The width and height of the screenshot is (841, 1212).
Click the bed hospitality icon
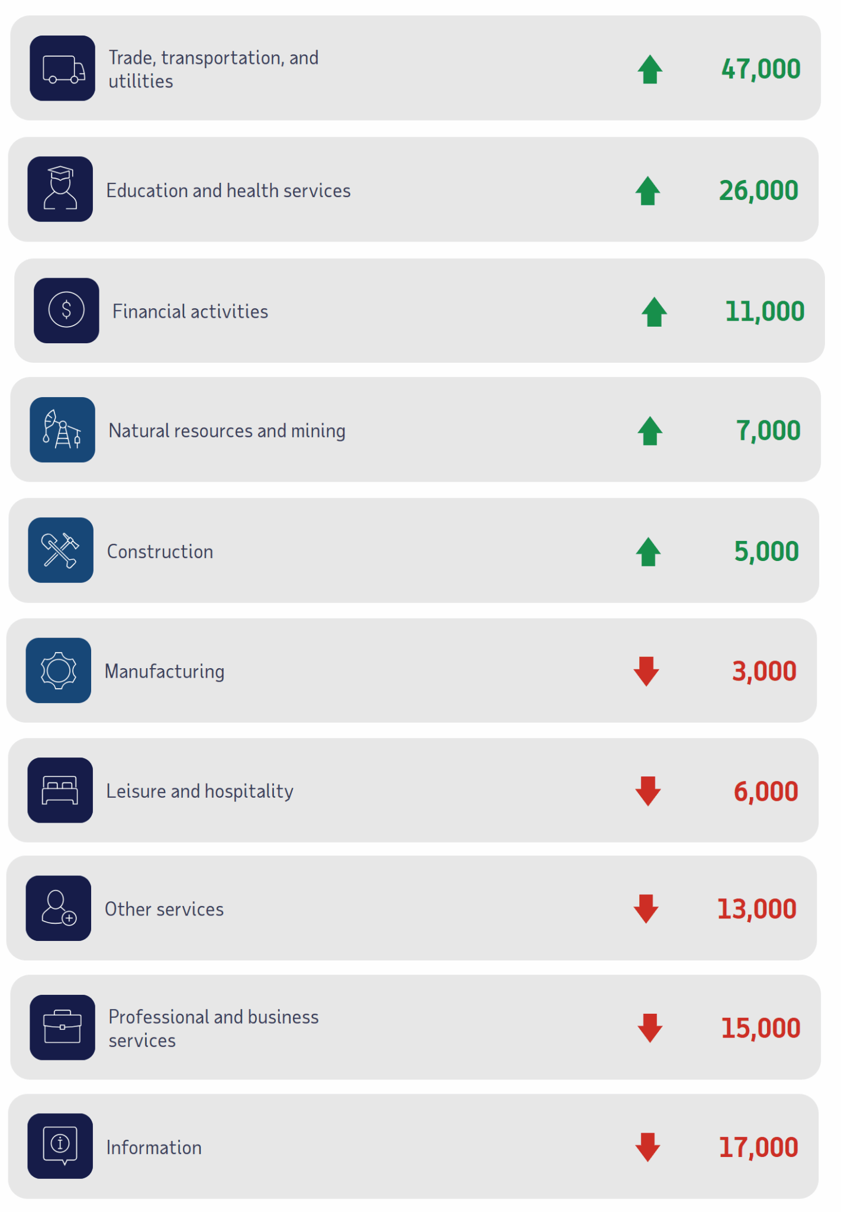60,790
